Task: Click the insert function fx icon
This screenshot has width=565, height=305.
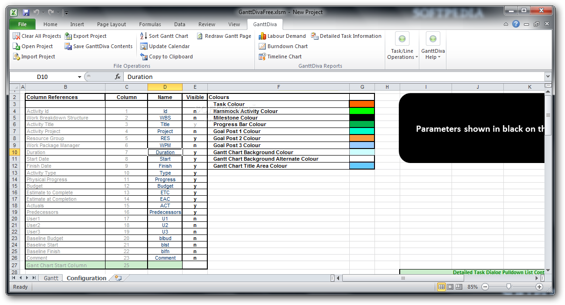Action: coord(118,77)
